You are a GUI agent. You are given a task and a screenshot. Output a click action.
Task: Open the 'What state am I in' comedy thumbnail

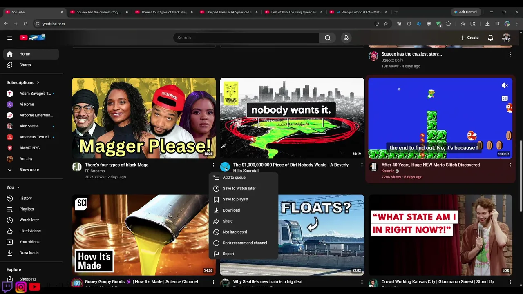click(x=440, y=235)
